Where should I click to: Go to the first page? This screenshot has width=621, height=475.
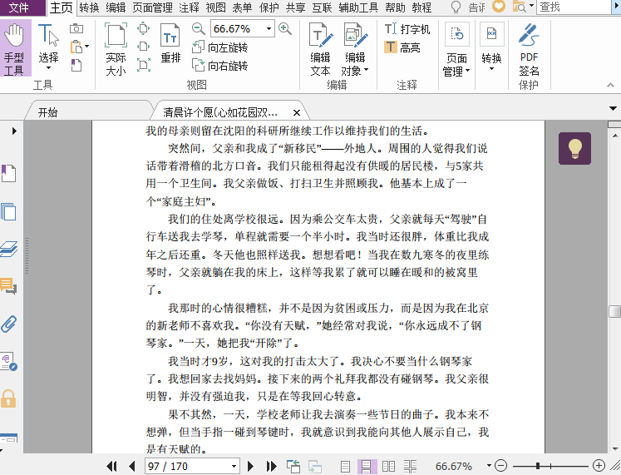coord(112,467)
